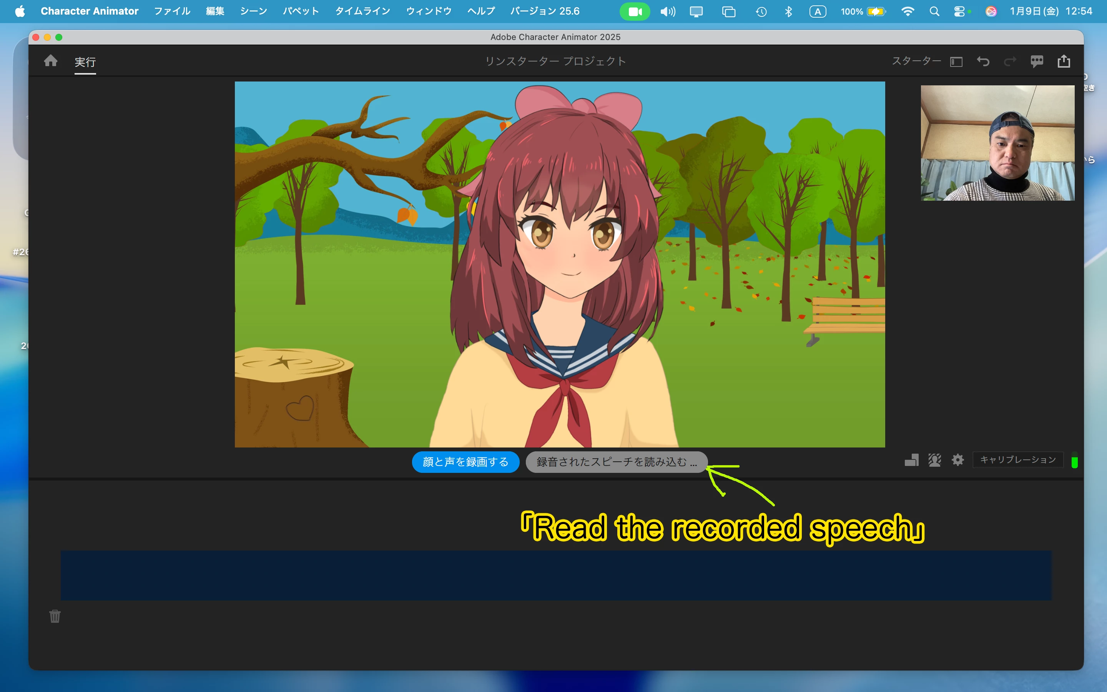Open the feedback speech bubble icon
The height and width of the screenshot is (692, 1107).
[1037, 61]
